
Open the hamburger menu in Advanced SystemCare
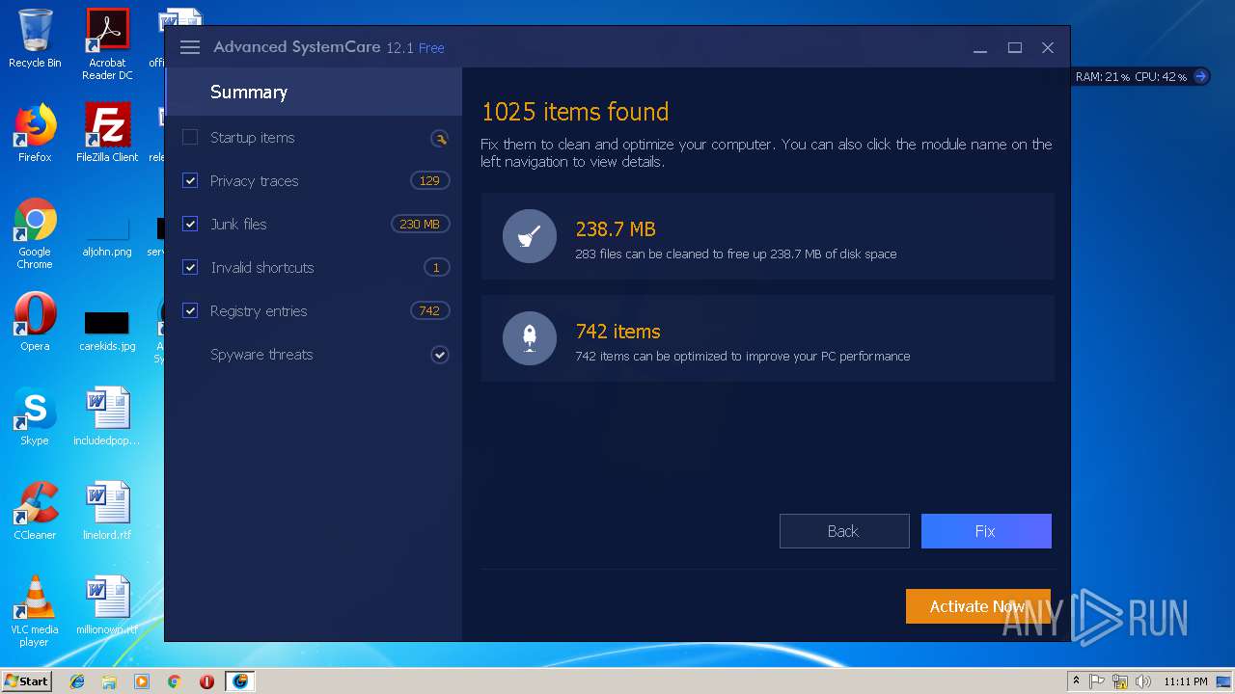[x=190, y=47]
